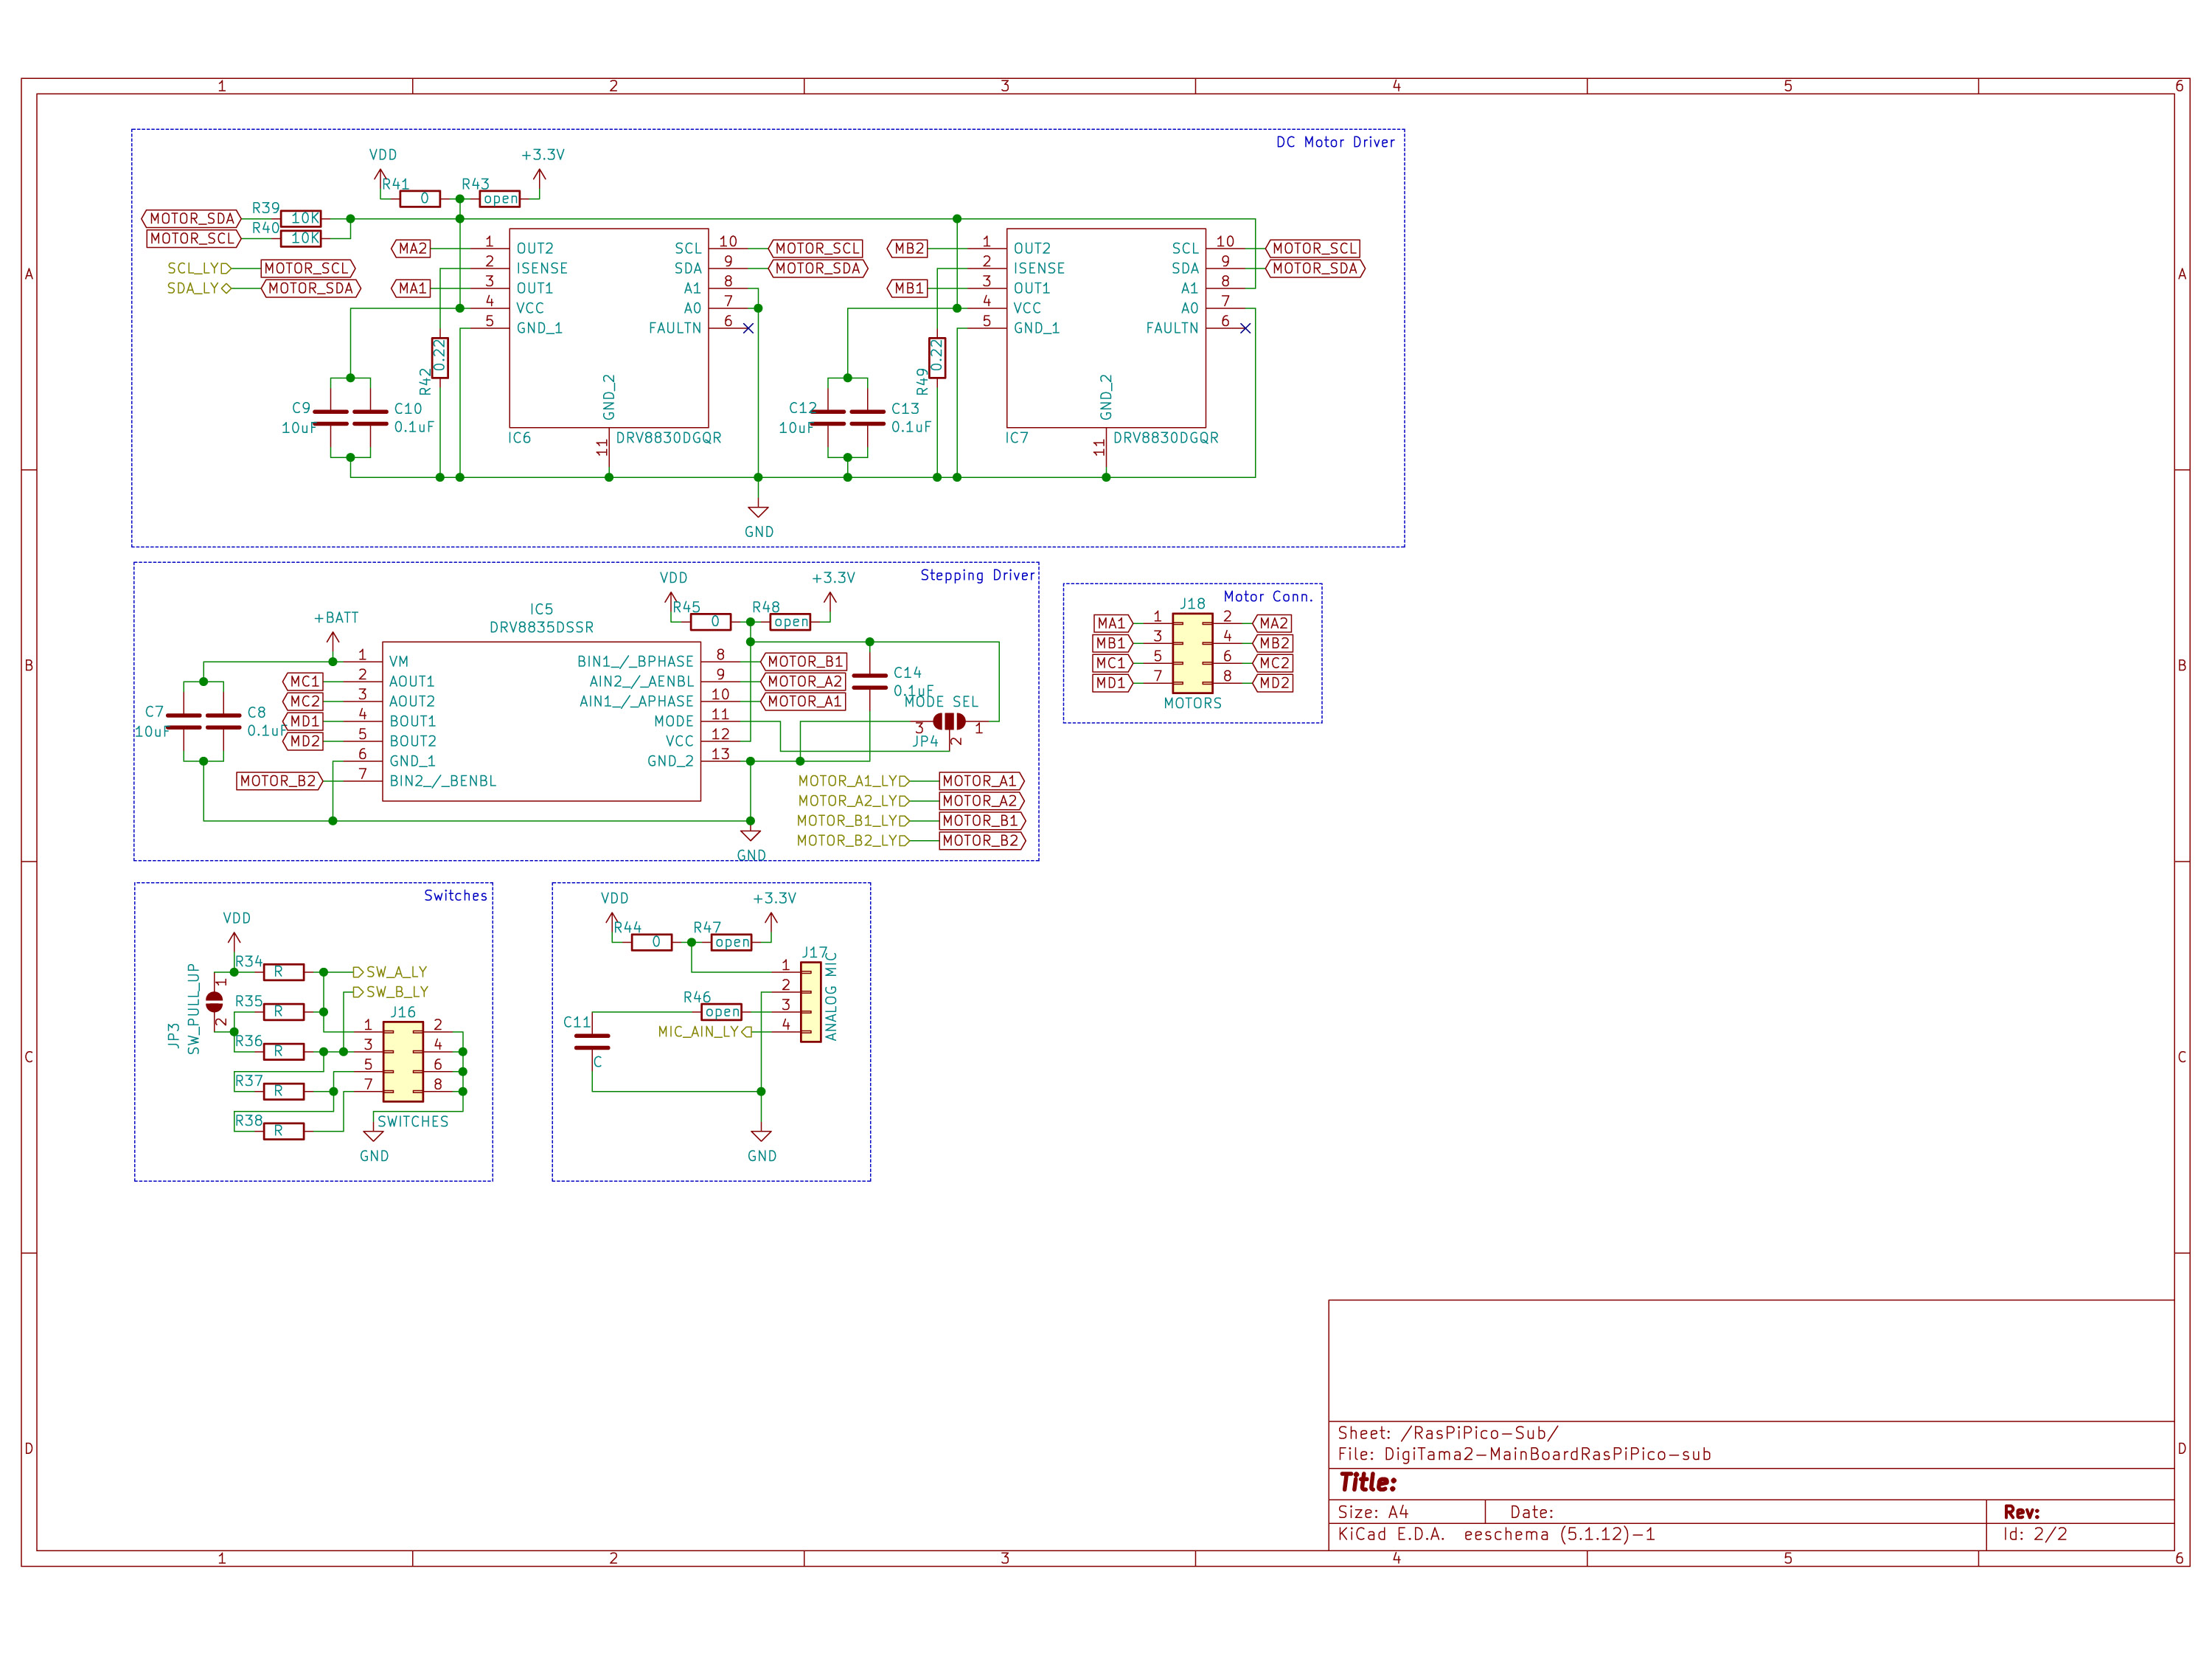The width and height of the screenshot is (2212, 1656).
Task: Select the JP4 MODE SEL solder jumper
Action: point(949,721)
